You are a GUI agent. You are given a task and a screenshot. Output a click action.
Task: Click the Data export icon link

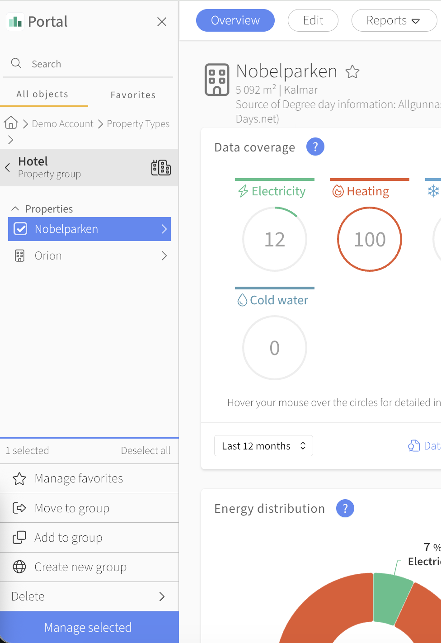point(414,446)
